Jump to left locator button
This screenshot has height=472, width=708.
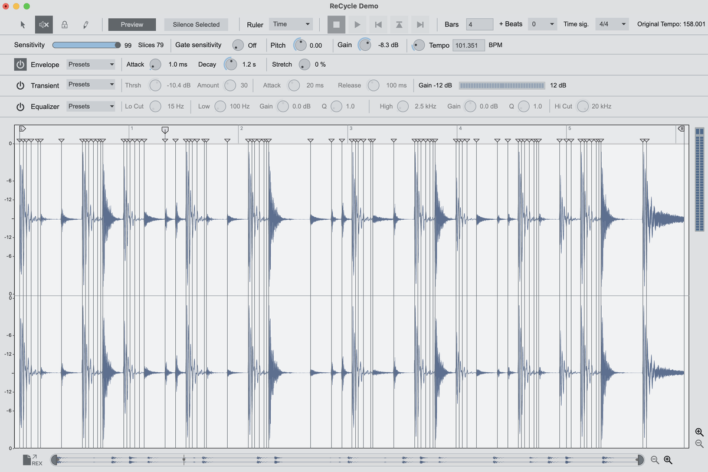[x=378, y=24]
